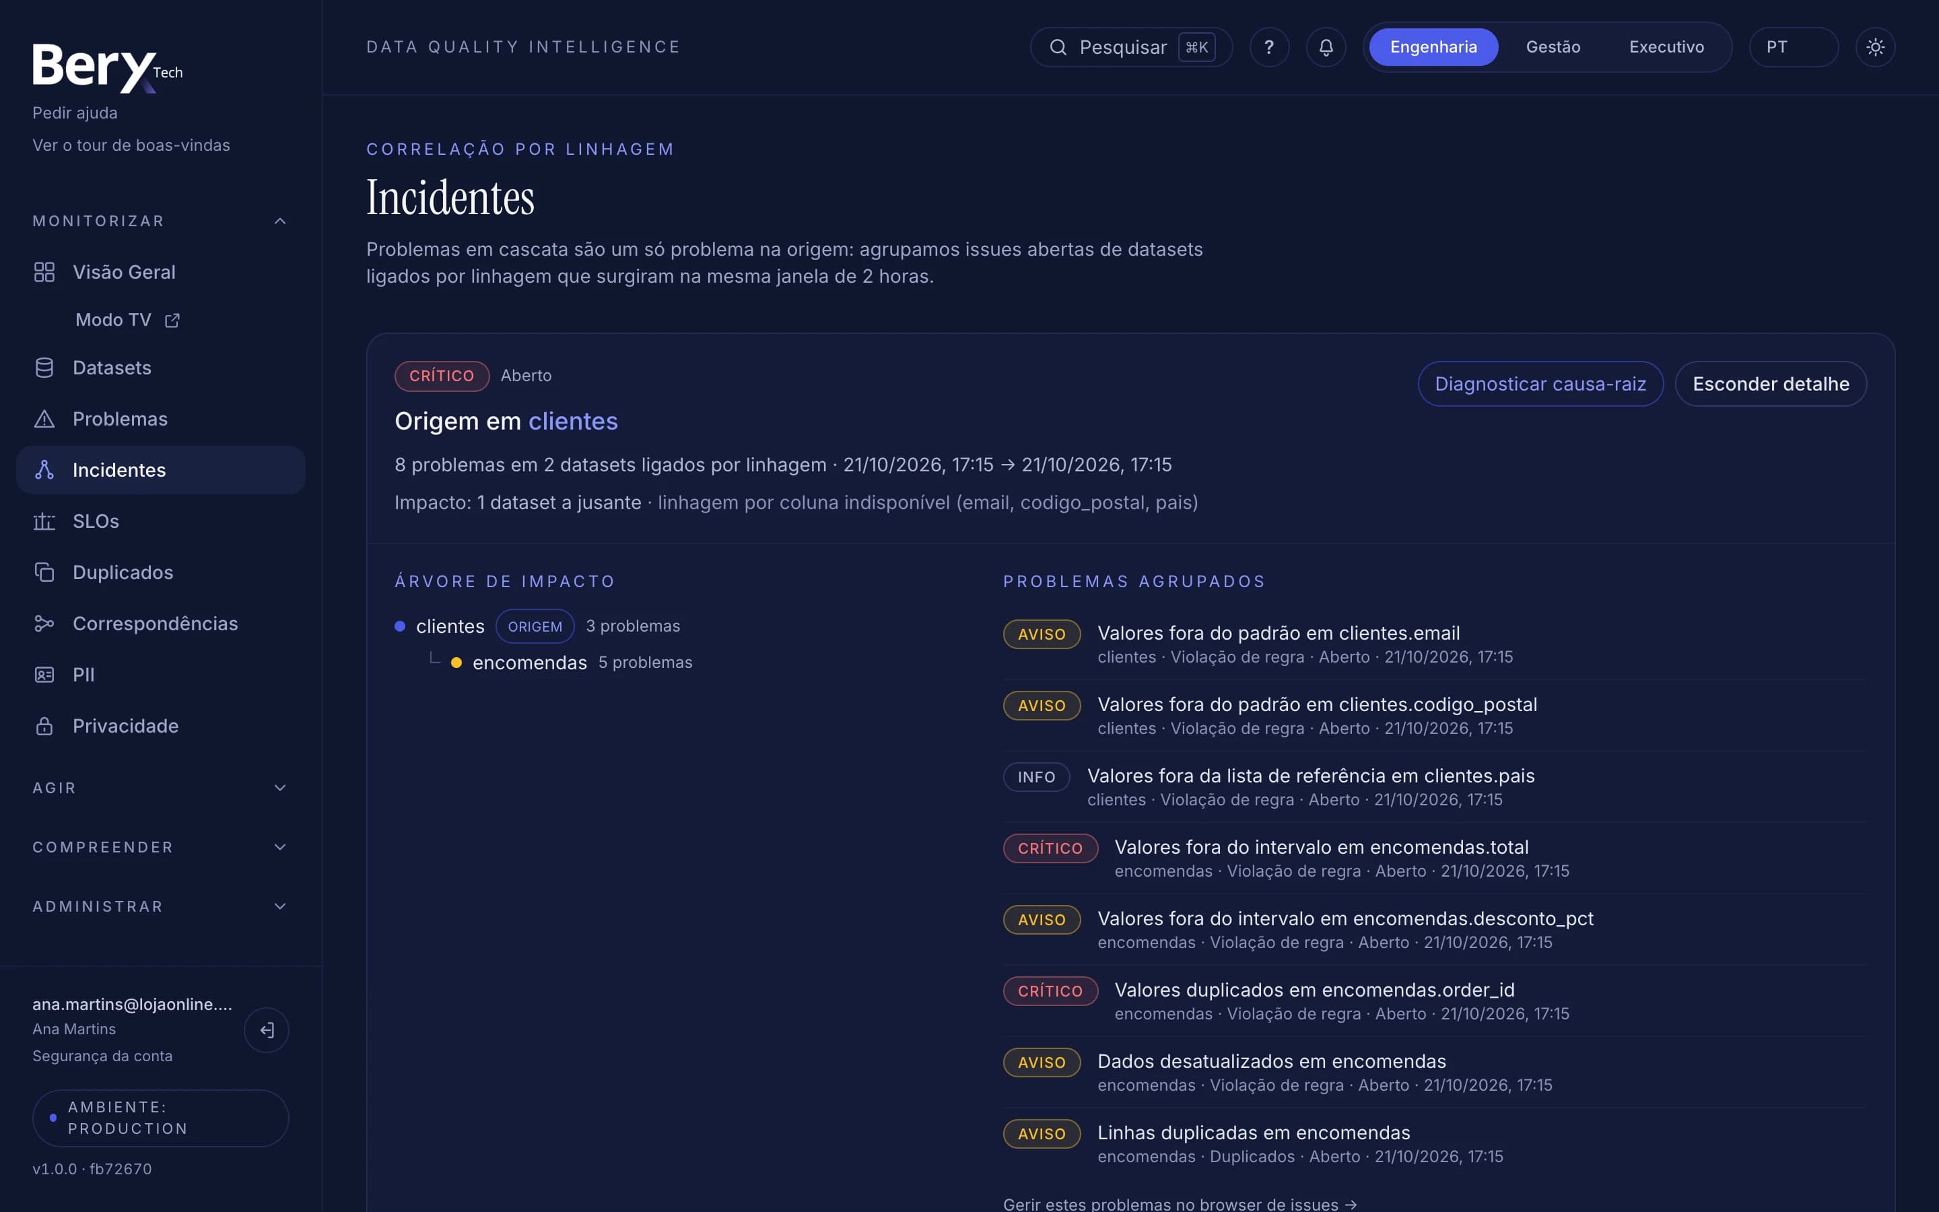Open issue Valores fora do padrão em clientes.email

(1279, 633)
